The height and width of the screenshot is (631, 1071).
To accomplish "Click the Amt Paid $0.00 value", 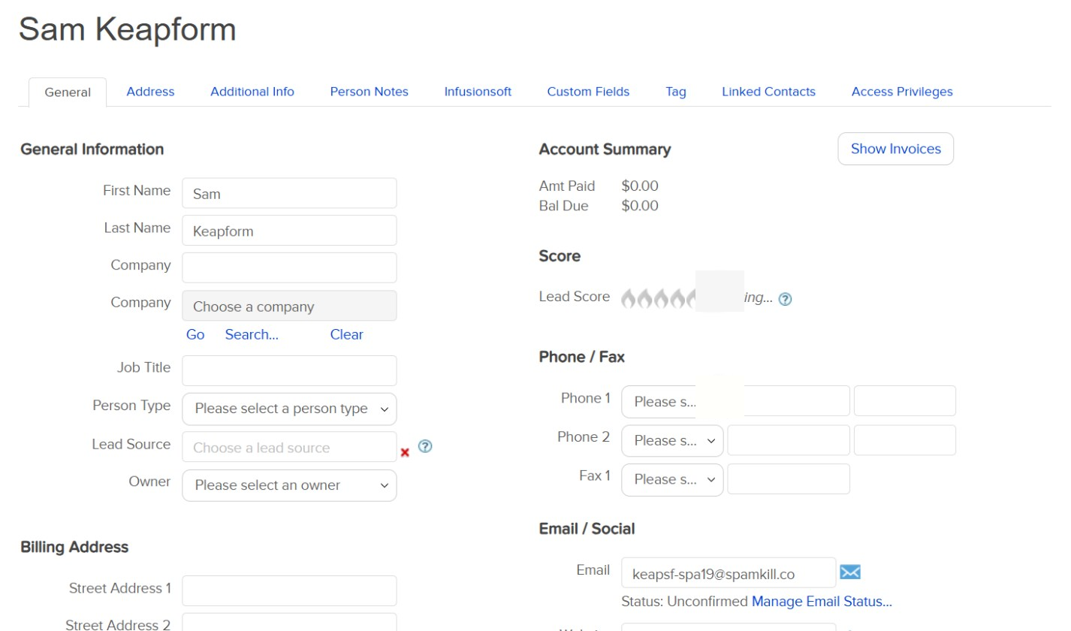I will 640,186.
